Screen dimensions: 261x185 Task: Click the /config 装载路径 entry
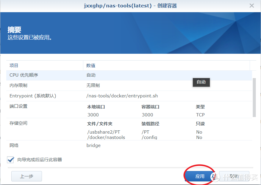[x=149, y=137]
